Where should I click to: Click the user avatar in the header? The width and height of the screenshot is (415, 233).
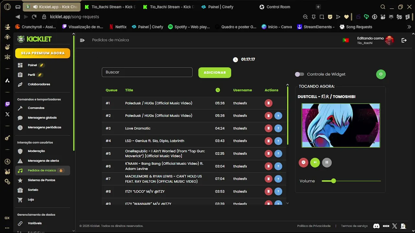click(389, 40)
